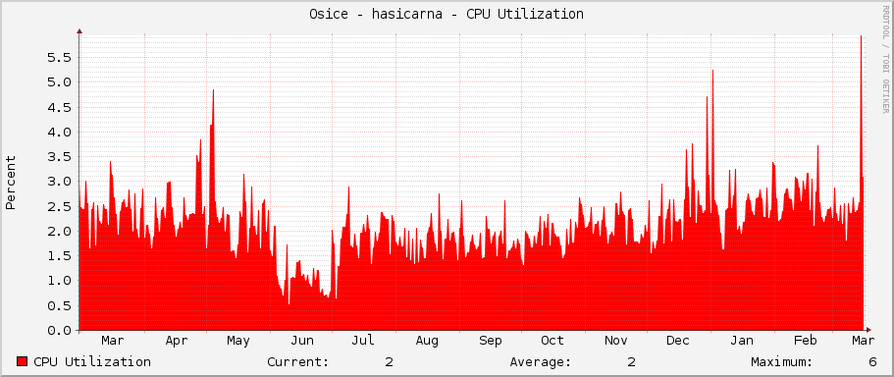Select the chart title 'Osice - hasicarna - CPU Utilization'

(x=447, y=14)
